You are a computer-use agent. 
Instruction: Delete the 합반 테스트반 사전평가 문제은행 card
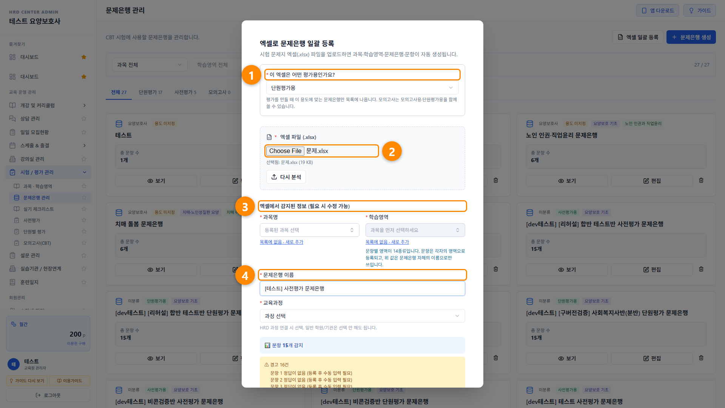tap(701, 269)
